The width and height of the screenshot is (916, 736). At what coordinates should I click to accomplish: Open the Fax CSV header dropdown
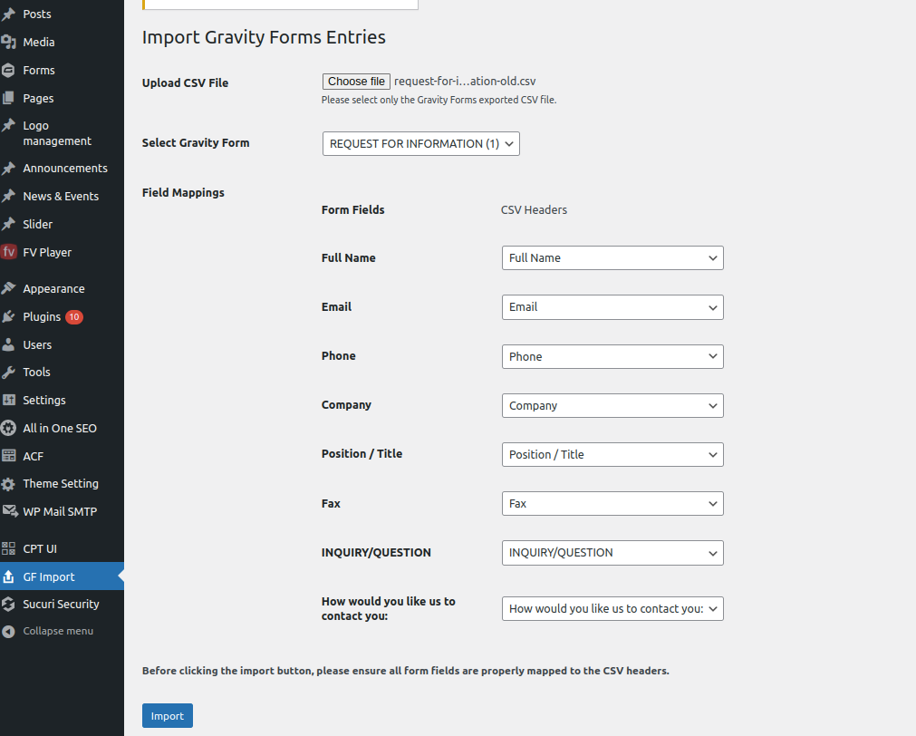tap(612, 503)
